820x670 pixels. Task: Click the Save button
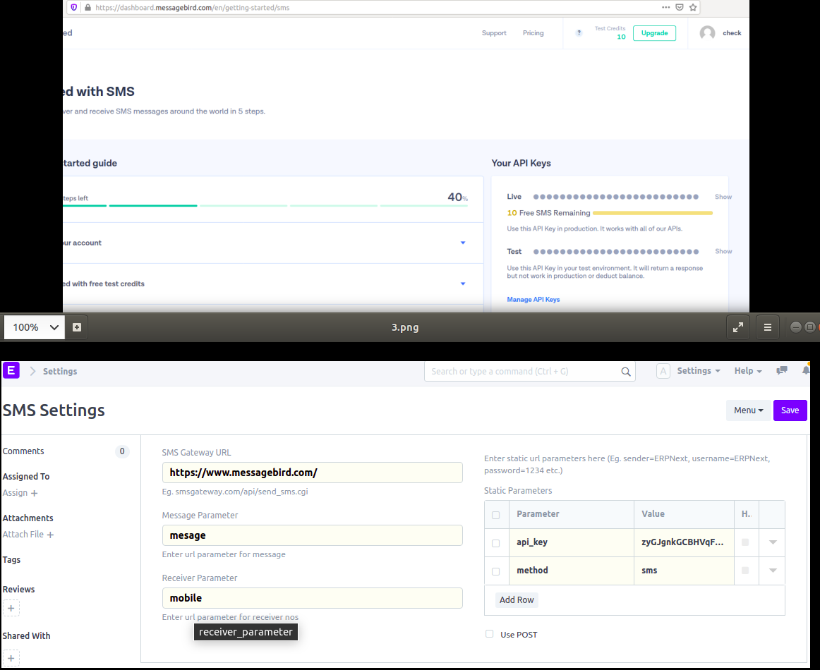pos(790,410)
